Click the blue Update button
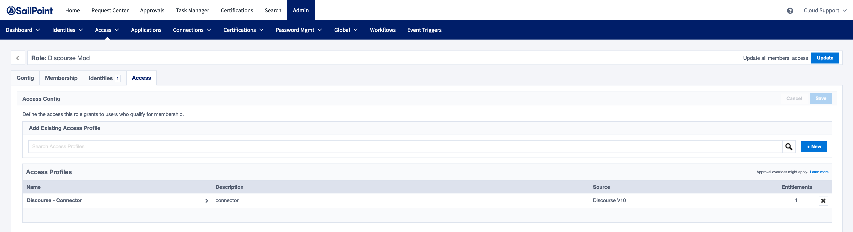The width and height of the screenshot is (853, 232). pos(825,58)
